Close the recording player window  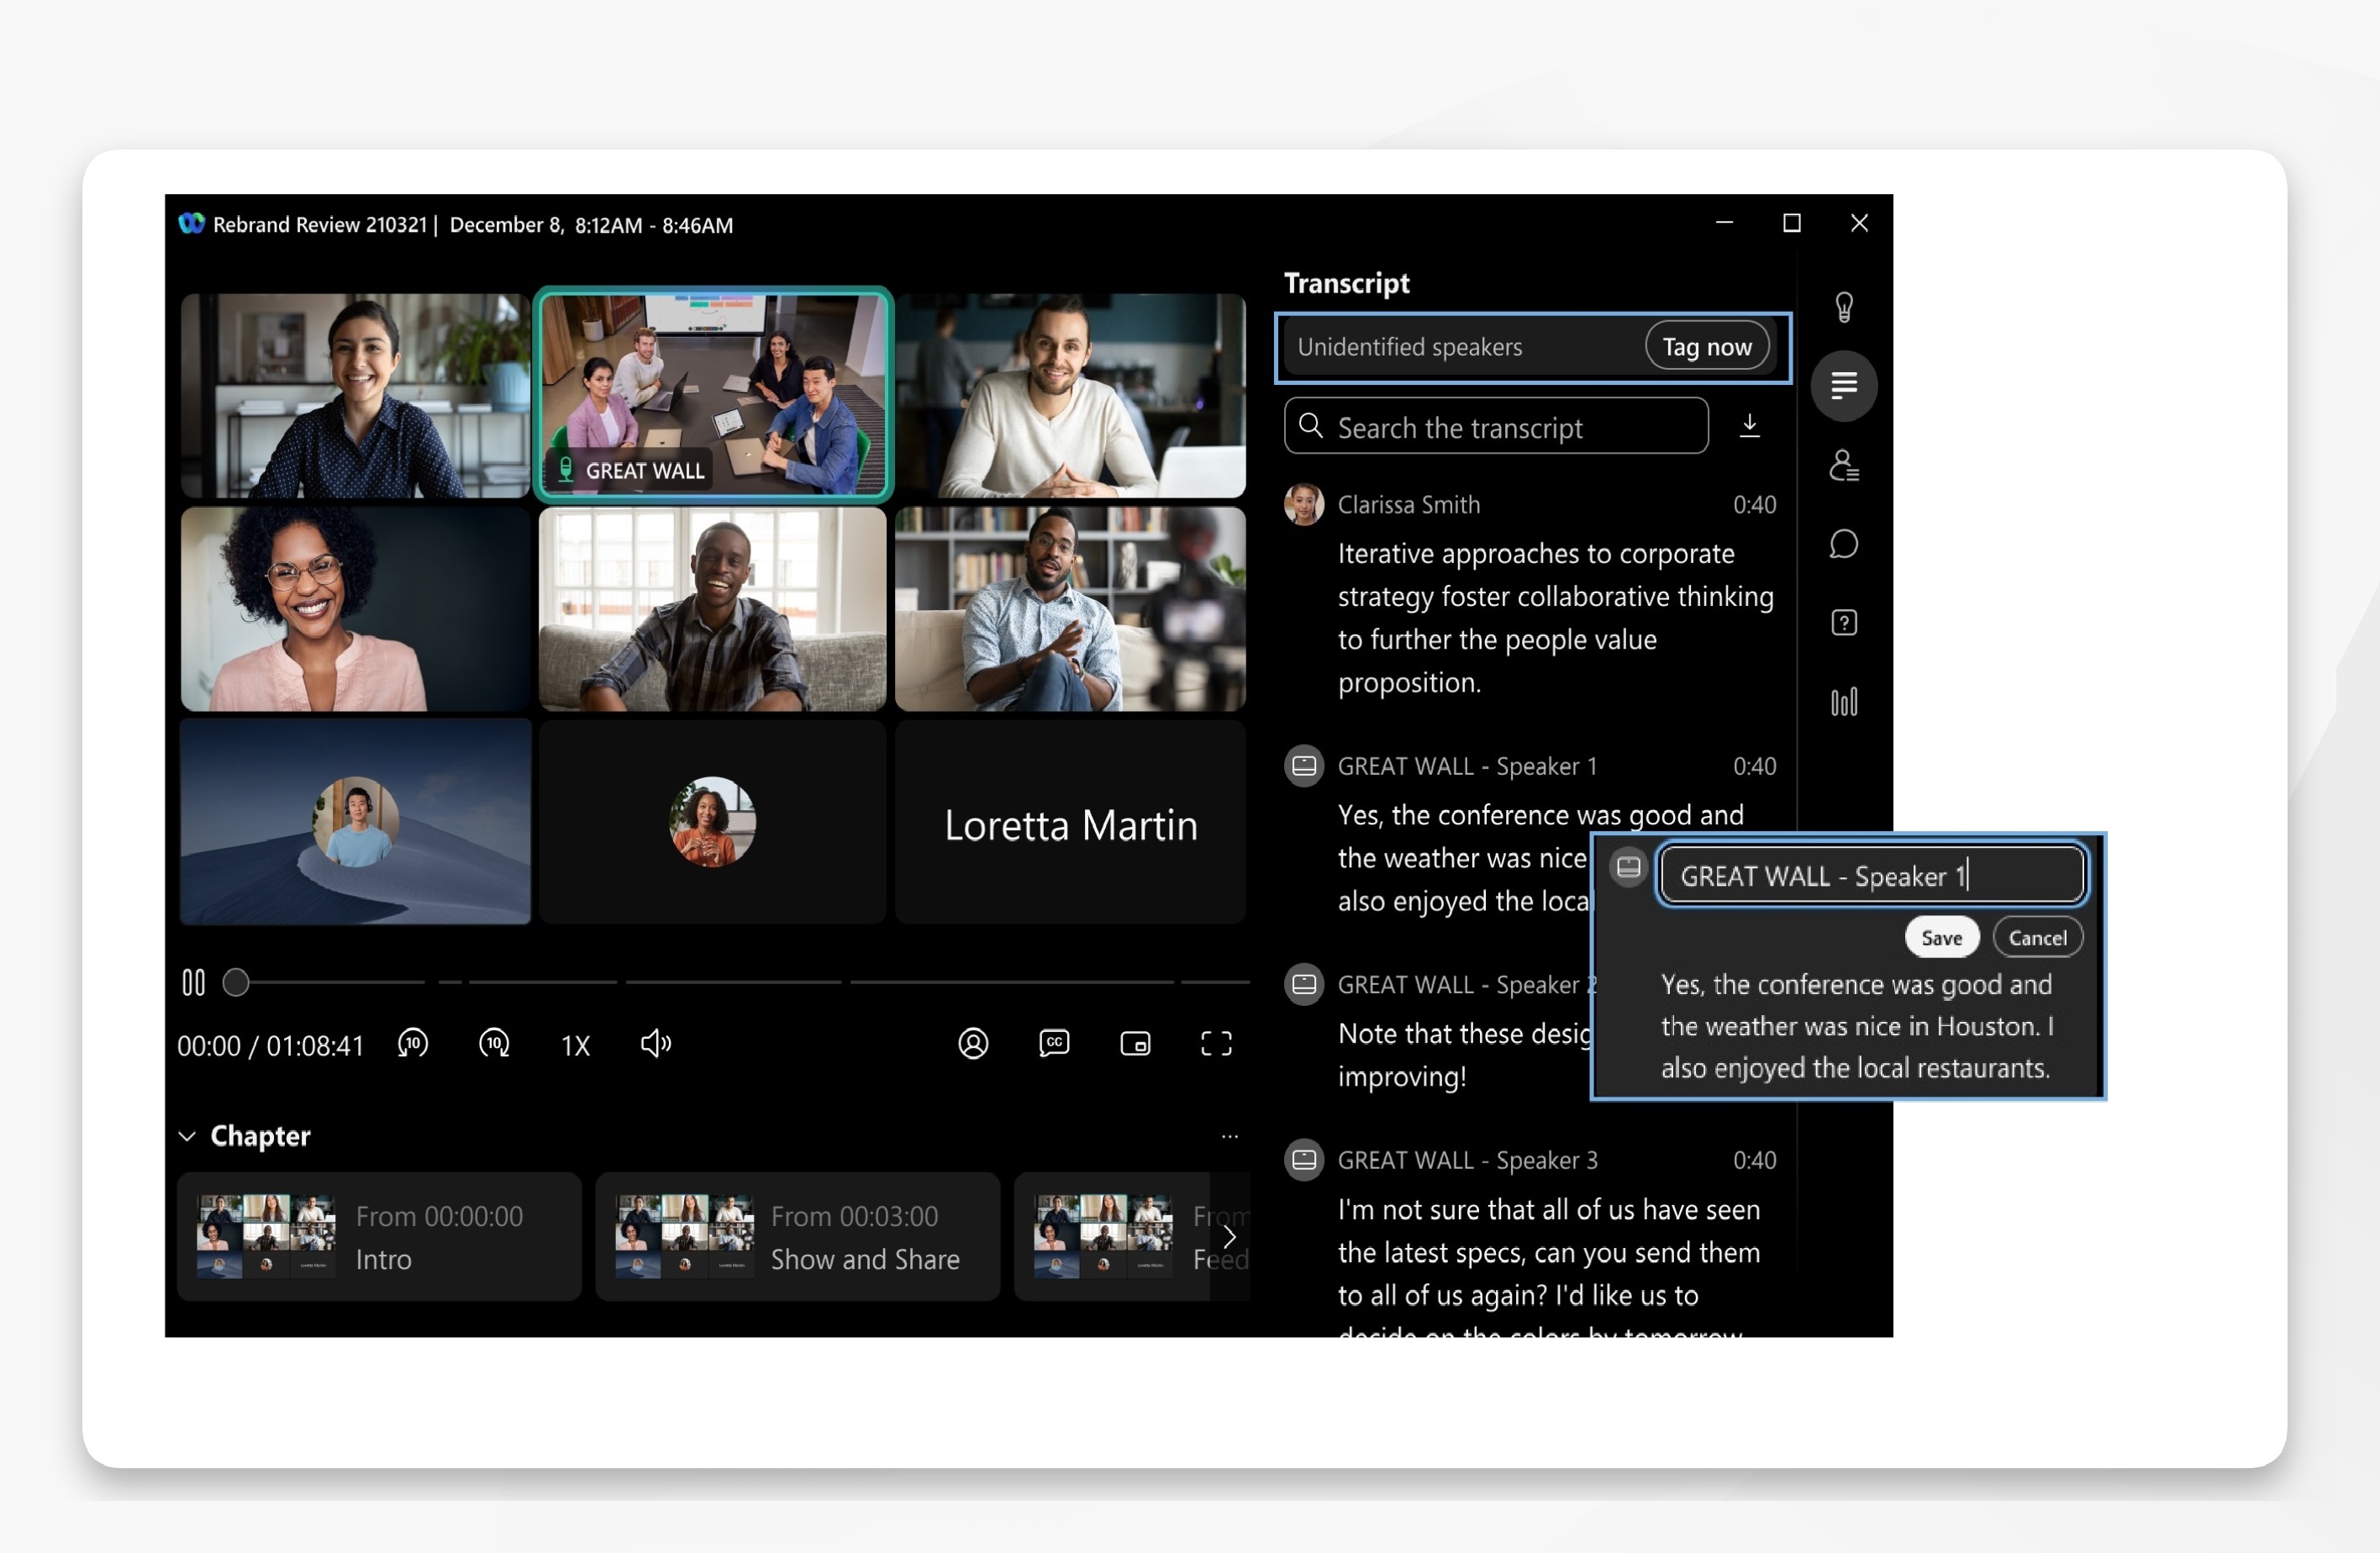click(1859, 223)
